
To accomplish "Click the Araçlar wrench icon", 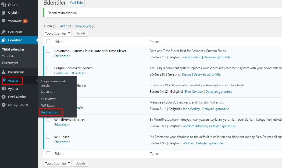I will click(4, 80).
